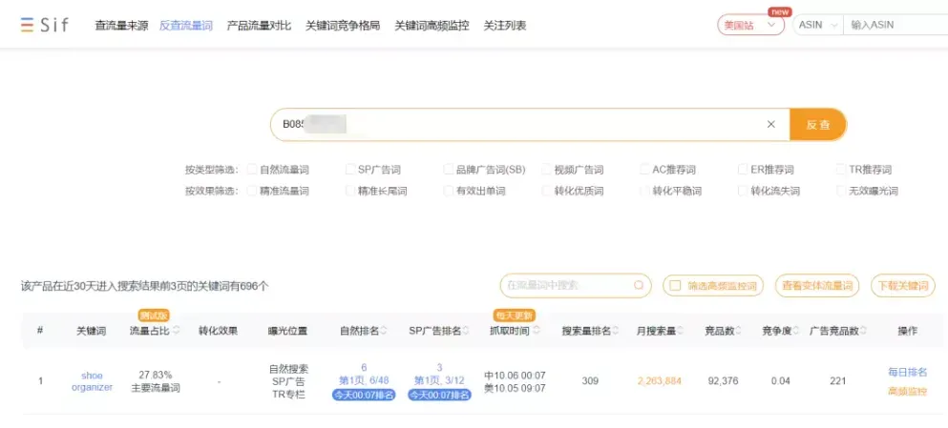Check the ER推荐词 filter
The height and width of the screenshot is (428, 948).
click(743, 170)
